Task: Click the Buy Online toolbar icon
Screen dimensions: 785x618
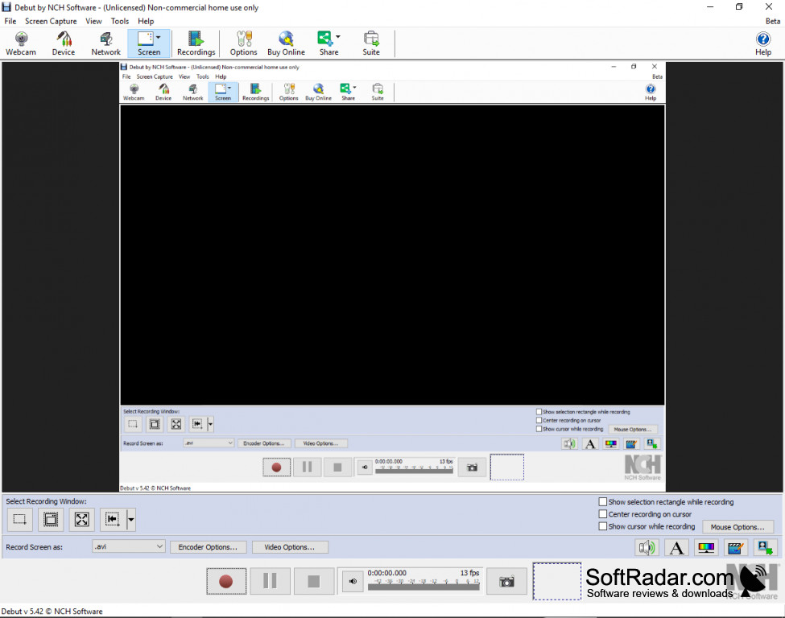Action: point(286,43)
